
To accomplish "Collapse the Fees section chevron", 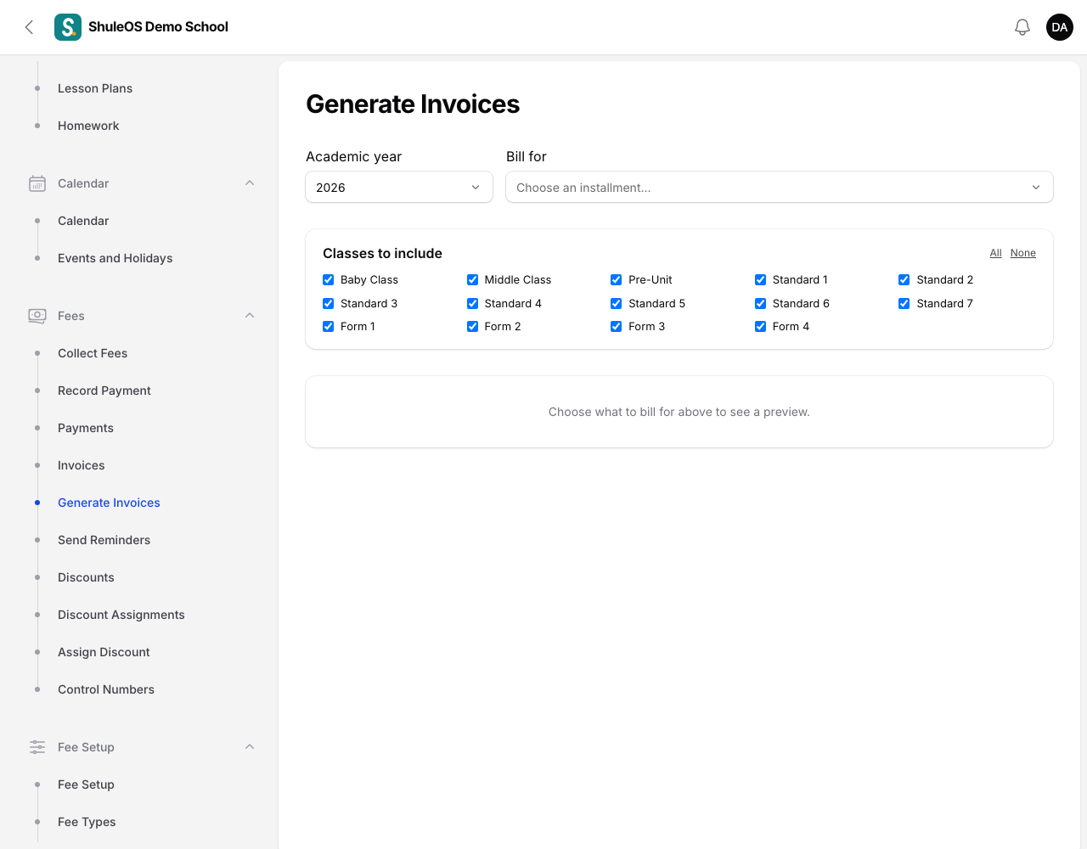I will click(250, 316).
